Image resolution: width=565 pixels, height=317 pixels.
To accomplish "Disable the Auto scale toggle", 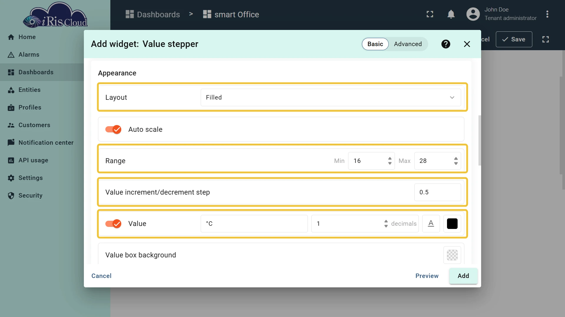I will (x=113, y=129).
